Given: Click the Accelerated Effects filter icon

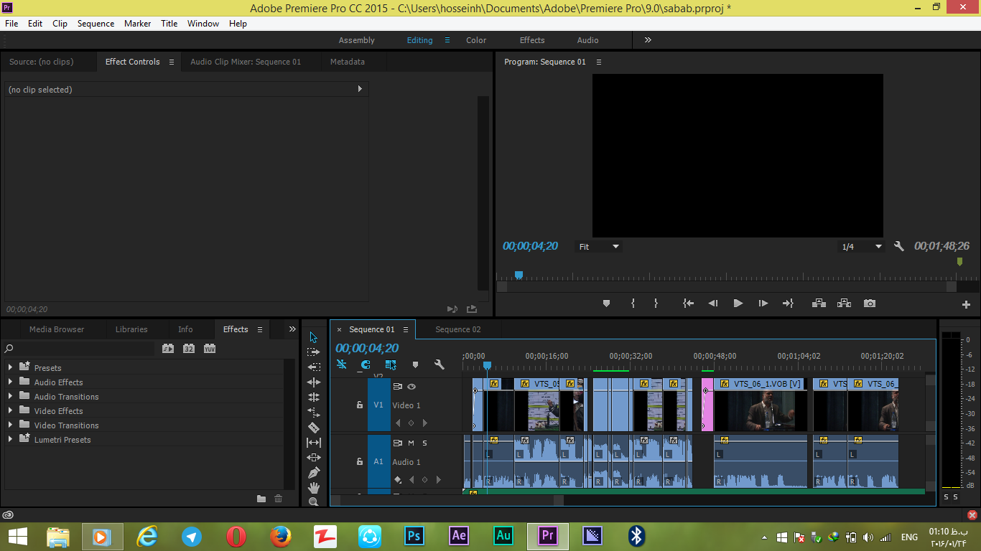Looking at the screenshot, I should click(168, 348).
